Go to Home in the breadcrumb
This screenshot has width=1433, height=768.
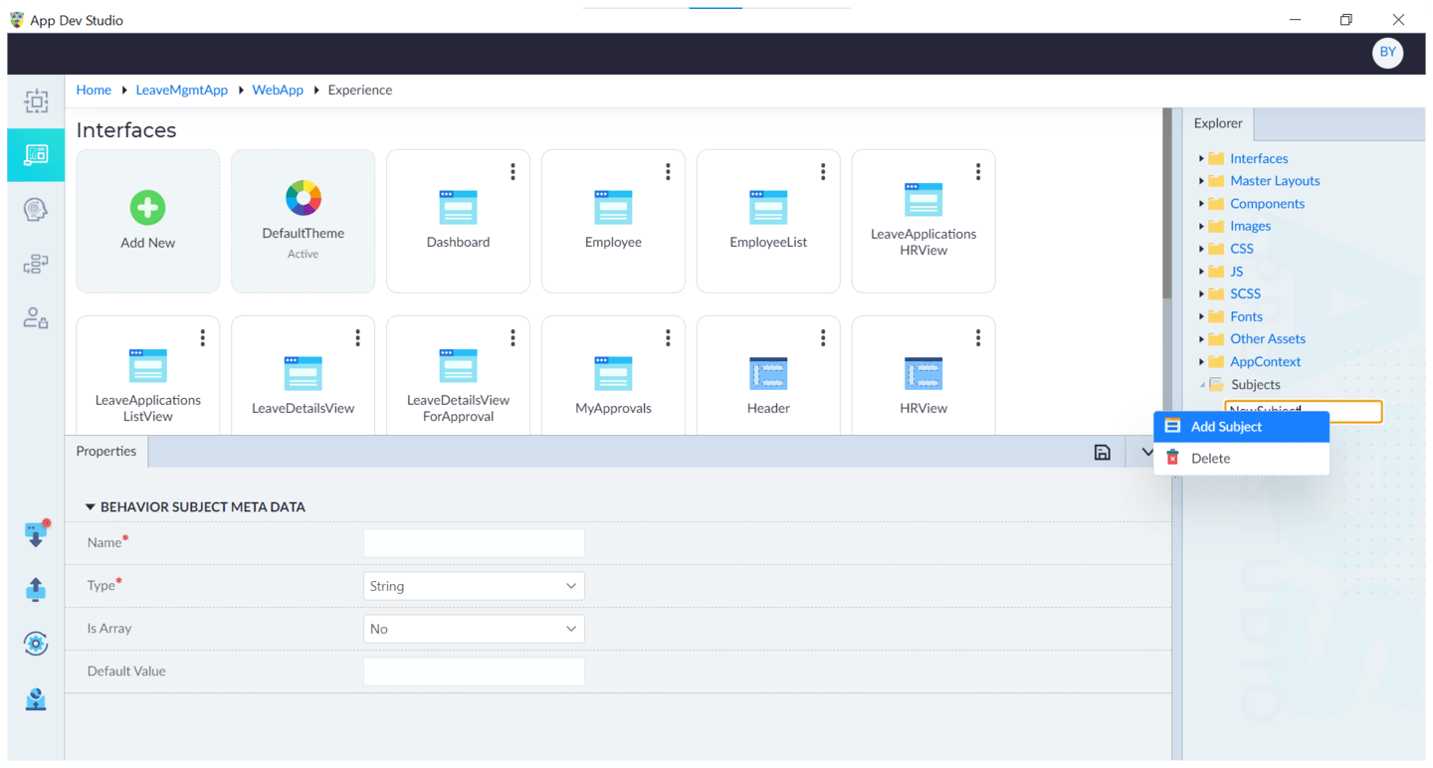point(94,90)
